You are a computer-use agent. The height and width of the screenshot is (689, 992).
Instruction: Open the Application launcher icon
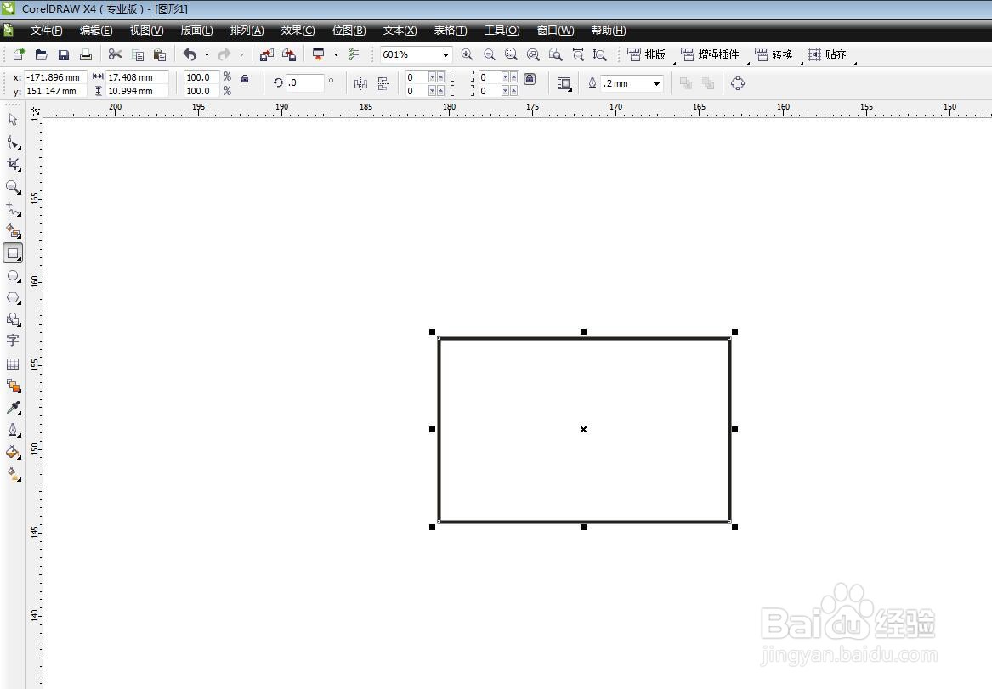click(318, 54)
